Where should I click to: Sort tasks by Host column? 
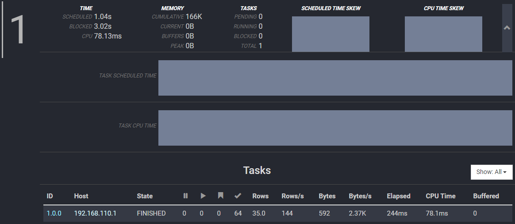coord(81,196)
